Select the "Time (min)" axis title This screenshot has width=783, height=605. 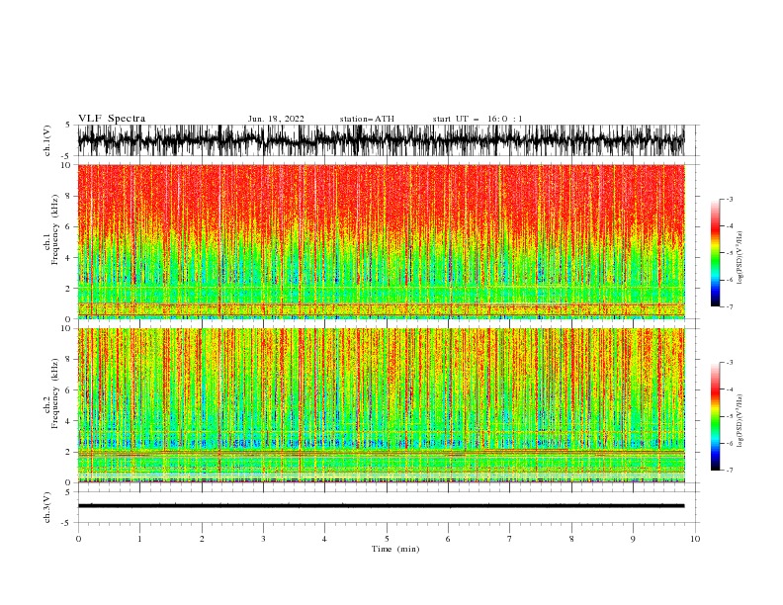(x=395, y=549)
